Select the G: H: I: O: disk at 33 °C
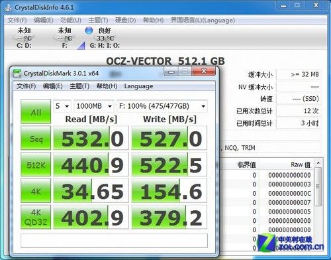 pos(105,38)
